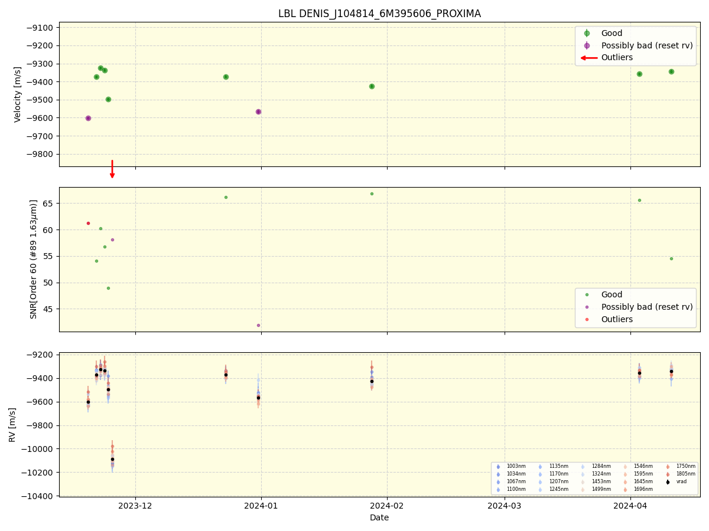
Task: Click the 1003nm legend marker
Action: click(498, 467)
